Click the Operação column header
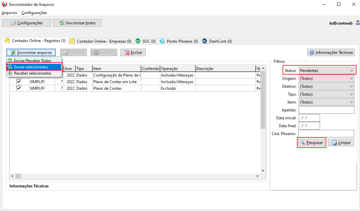This screenshot has width=360, height=211. pos(178,68)
